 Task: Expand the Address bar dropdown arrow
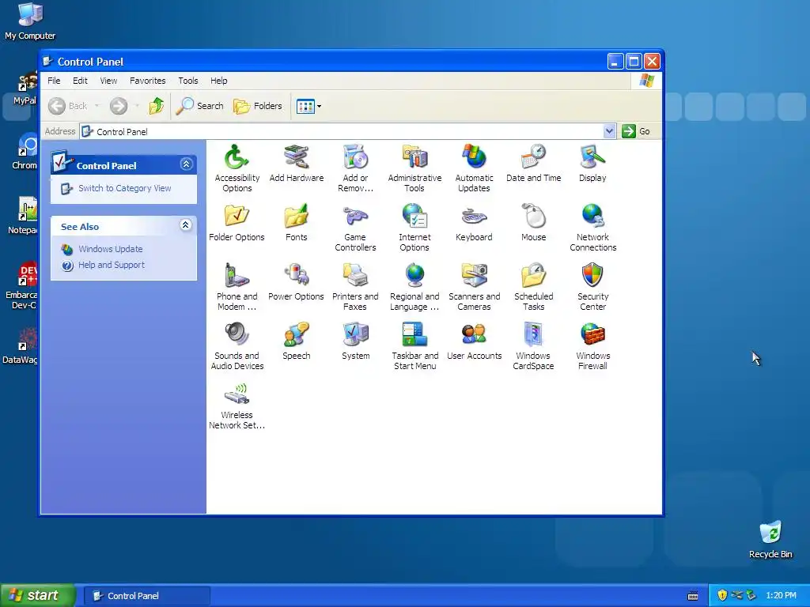(610, 131)
